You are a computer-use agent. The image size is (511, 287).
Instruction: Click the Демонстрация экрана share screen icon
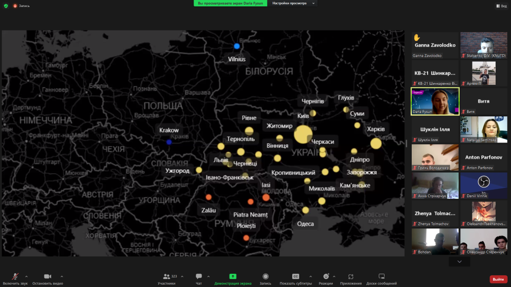coord(233,276)
